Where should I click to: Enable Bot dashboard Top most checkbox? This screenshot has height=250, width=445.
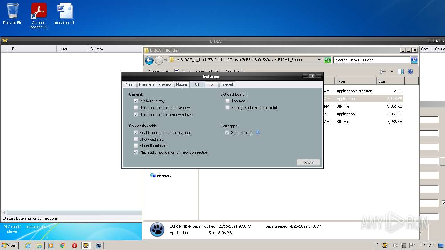(x=227, y=101)
